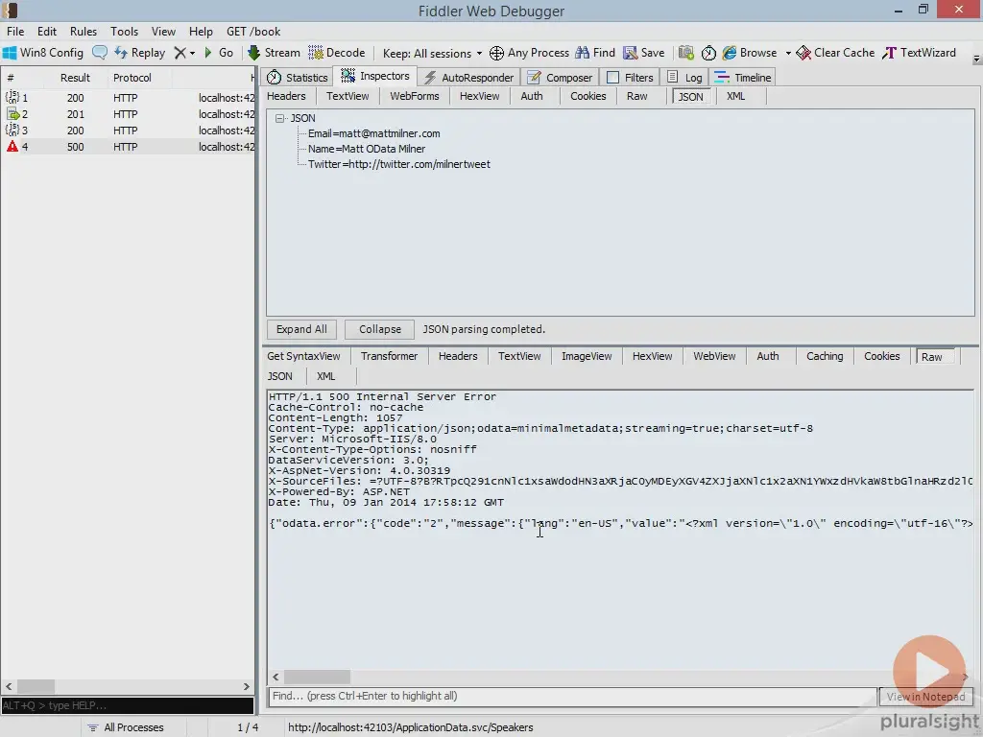Click the Collapse button
Viewport: 983px width, 737px height.
(x=380, y=329)
